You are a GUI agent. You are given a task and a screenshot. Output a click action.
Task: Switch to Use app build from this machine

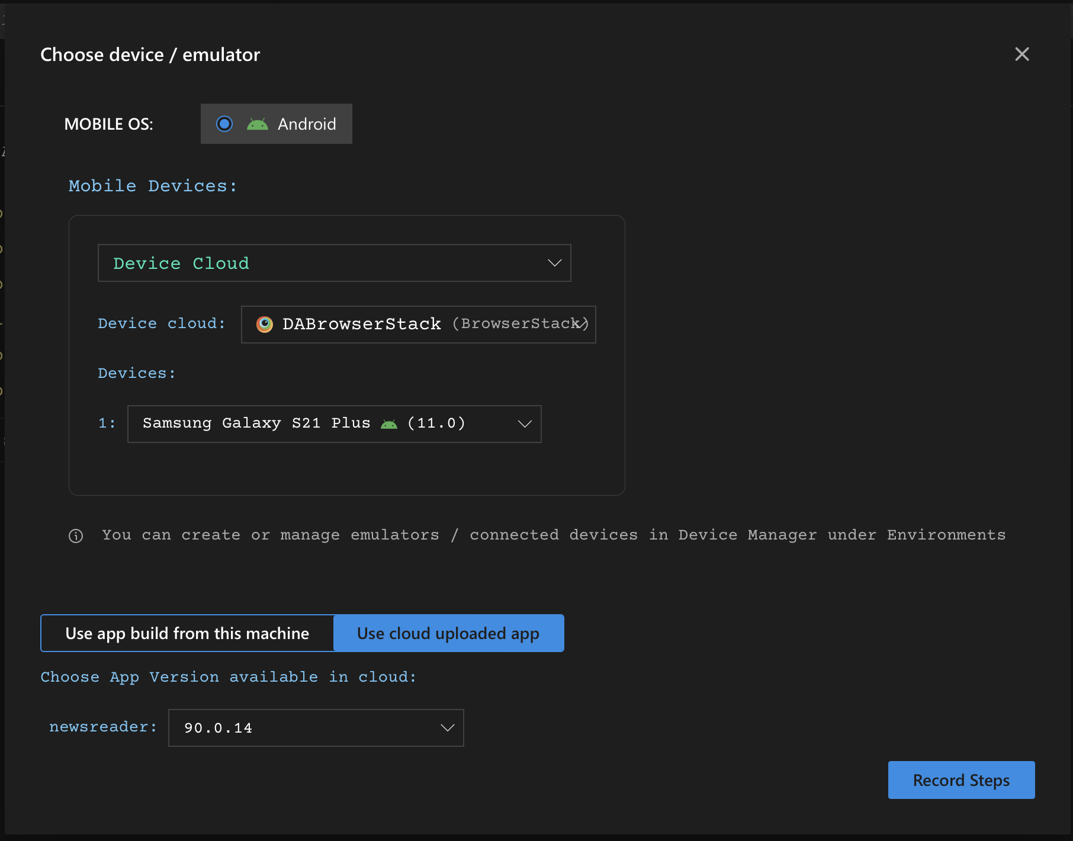tap(187, 633)
